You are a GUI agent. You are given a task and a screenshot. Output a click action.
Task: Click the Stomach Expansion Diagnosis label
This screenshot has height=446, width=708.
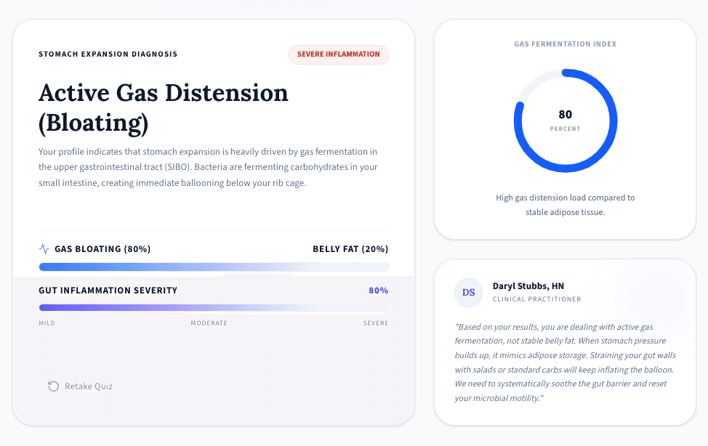(108, 54)
